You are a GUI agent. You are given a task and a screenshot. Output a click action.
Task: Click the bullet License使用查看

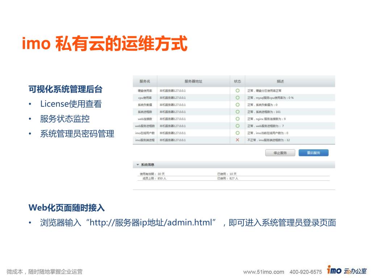coord(71,104)
